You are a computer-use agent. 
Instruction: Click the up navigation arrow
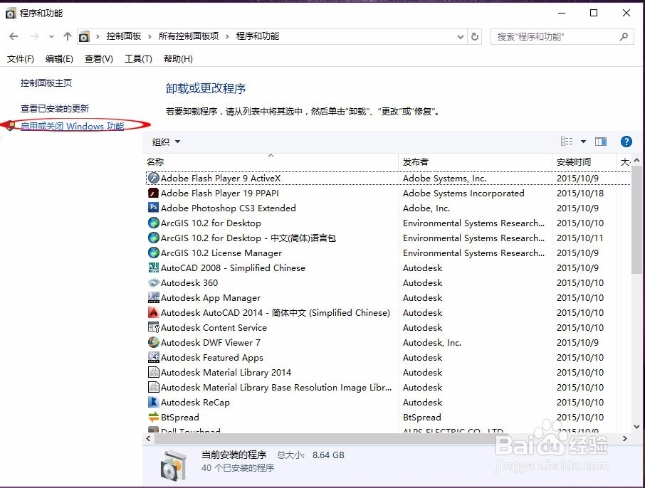coord(68,36)
